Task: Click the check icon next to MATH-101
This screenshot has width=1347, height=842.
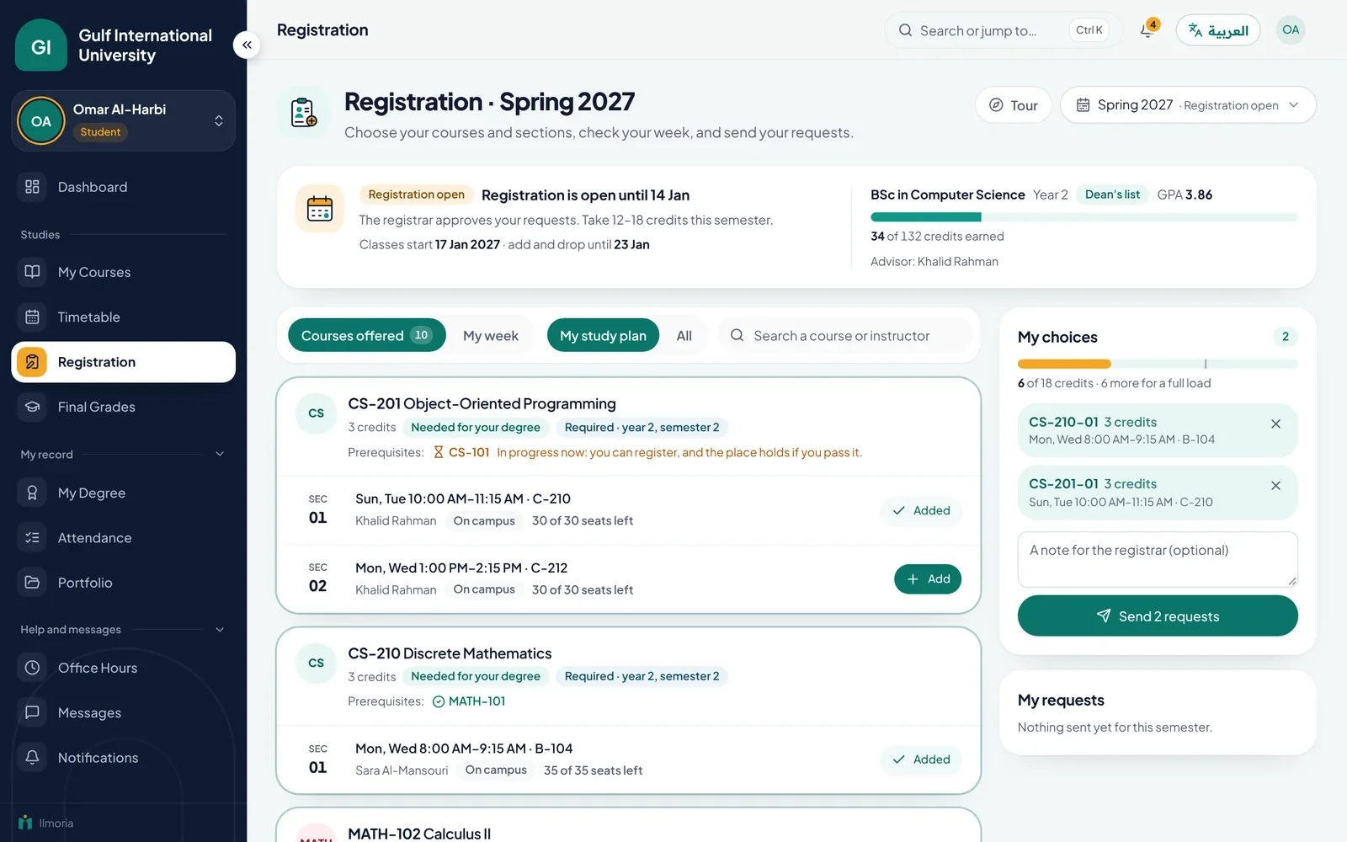Action: (x=439, y=701)
